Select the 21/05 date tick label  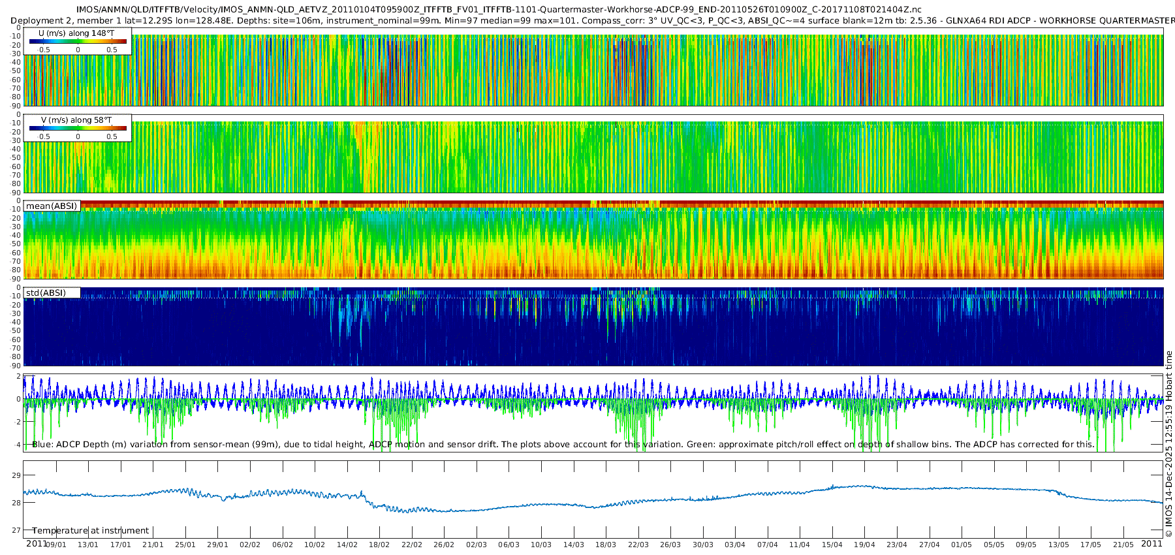coord(1123,545)
